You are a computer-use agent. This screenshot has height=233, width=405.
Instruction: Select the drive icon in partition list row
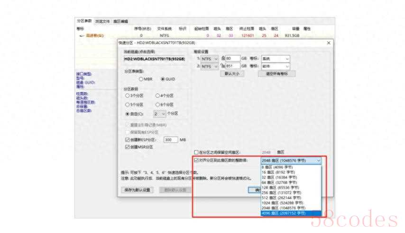pyautogui.click(x=82, y=35)
